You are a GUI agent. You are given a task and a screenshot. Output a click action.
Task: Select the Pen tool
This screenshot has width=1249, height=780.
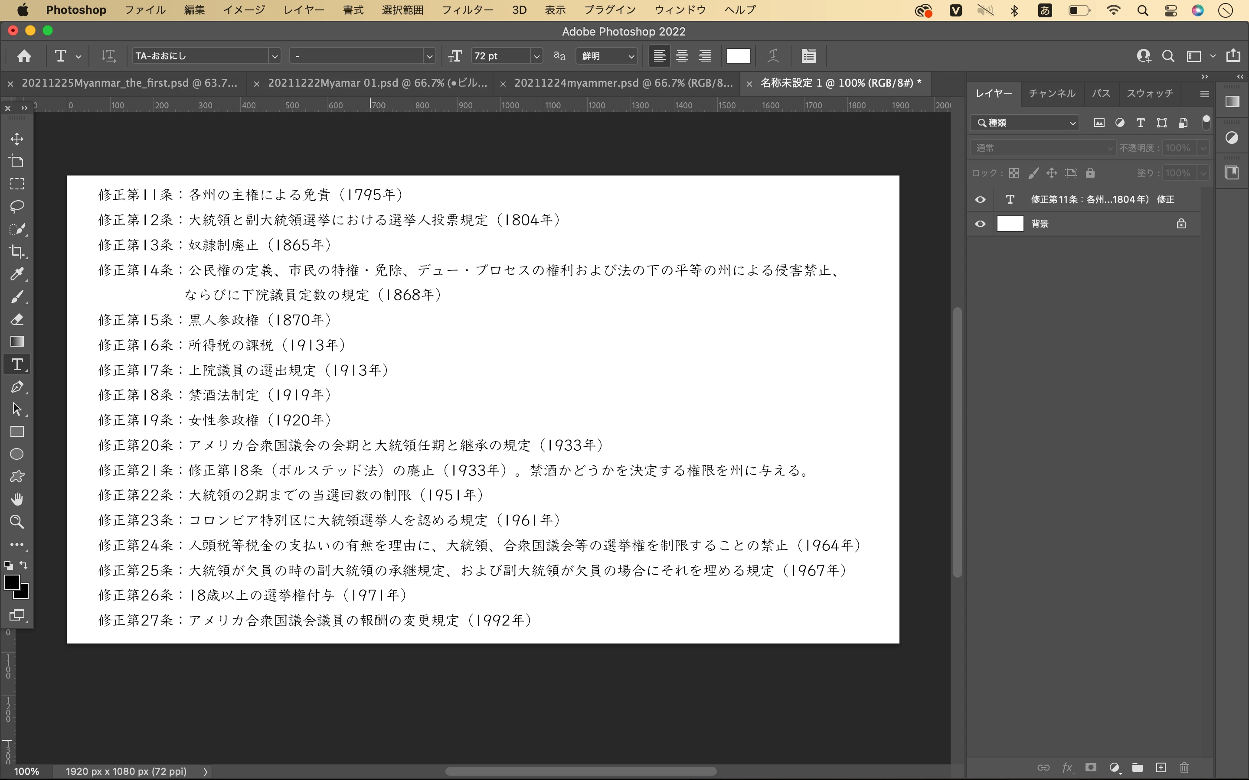pyautogui.click(x=17, y=387)
